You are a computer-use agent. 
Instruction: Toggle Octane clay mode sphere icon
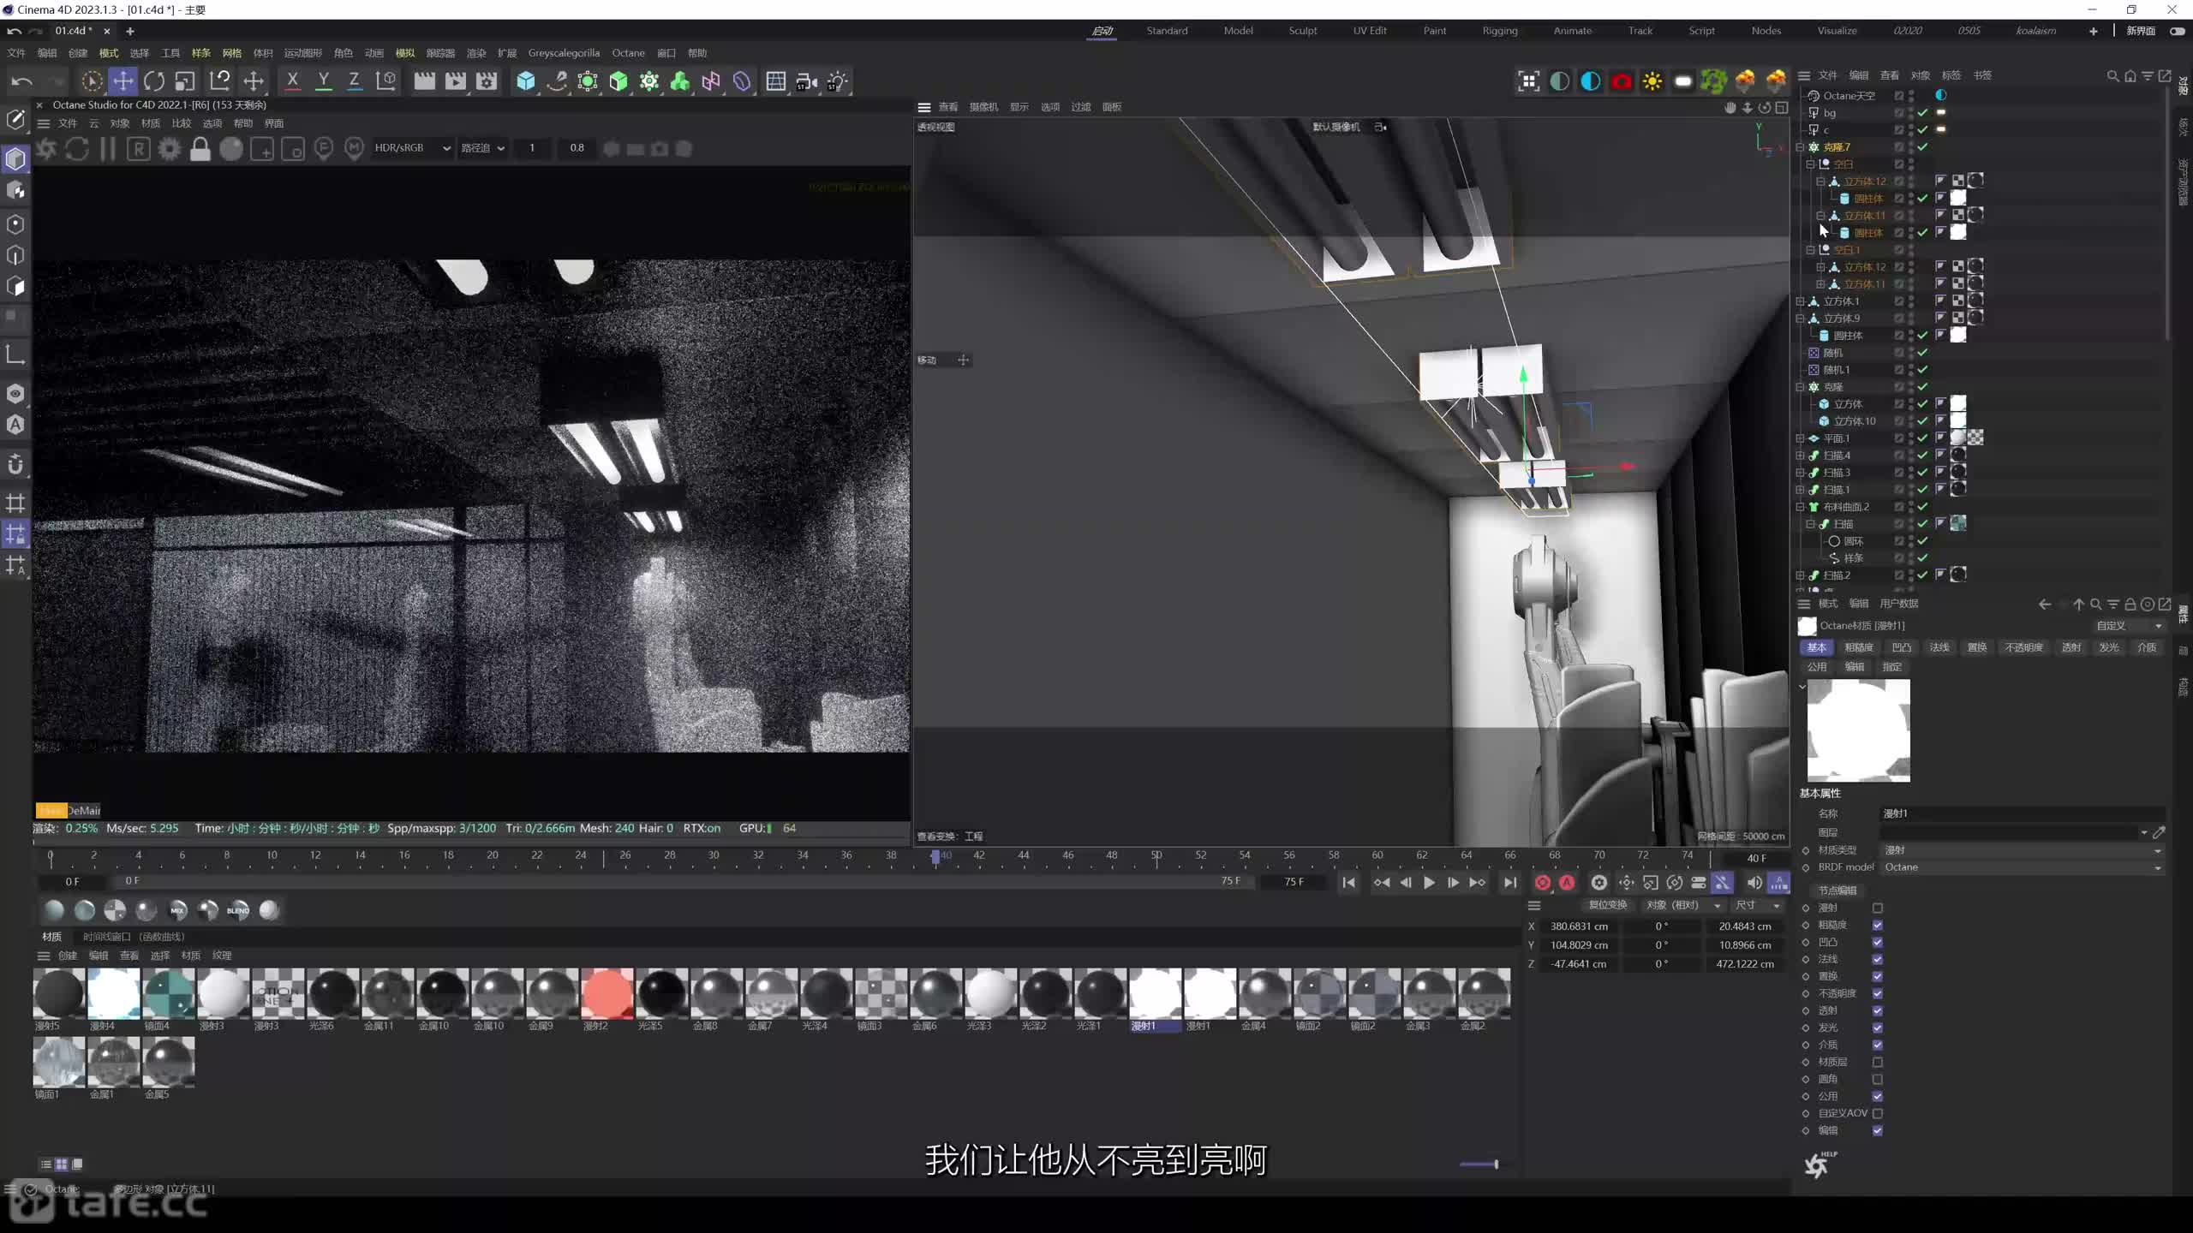(231, 149)
